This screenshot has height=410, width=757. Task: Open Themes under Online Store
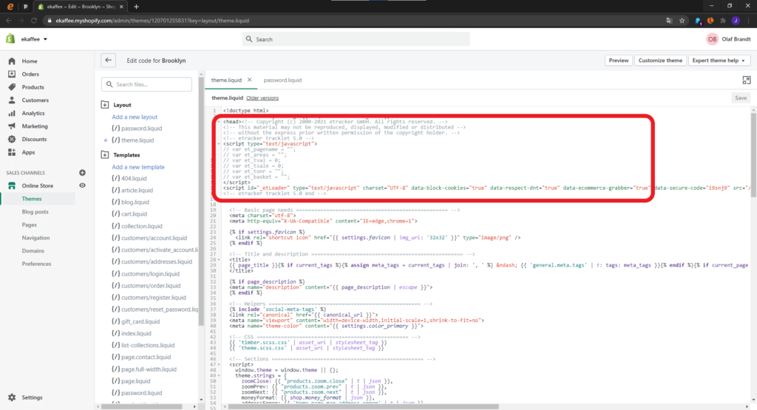(x=31, y=199)
